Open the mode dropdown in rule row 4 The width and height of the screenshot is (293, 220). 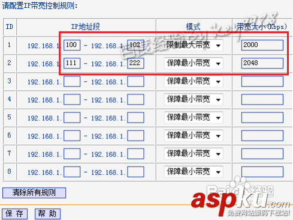pos(194,99)
